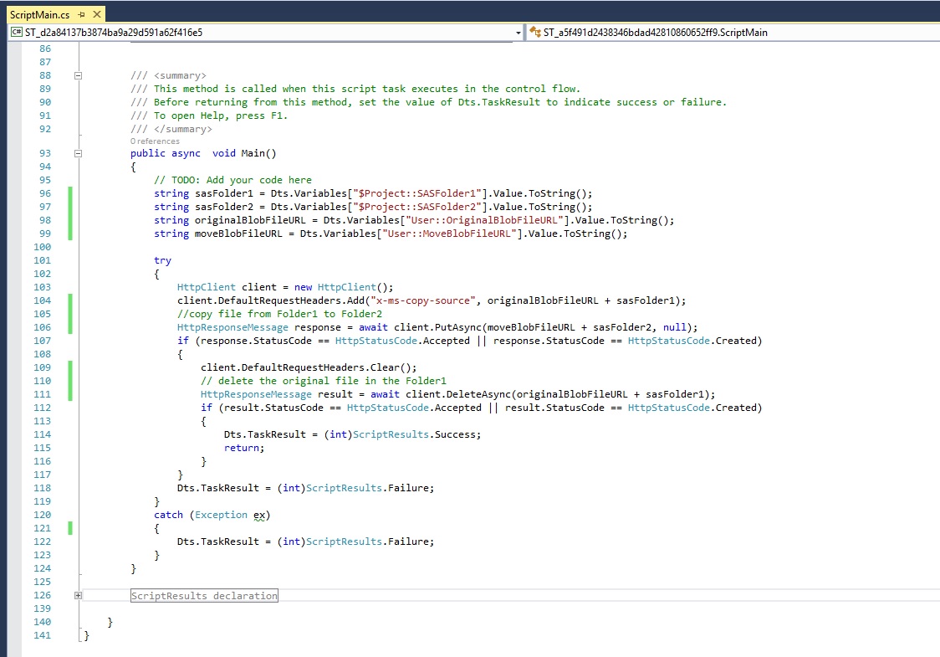Screen dimensions: 940x657
Task: Click the green modification marker at line 110
Action: click(x=70, y=381)
